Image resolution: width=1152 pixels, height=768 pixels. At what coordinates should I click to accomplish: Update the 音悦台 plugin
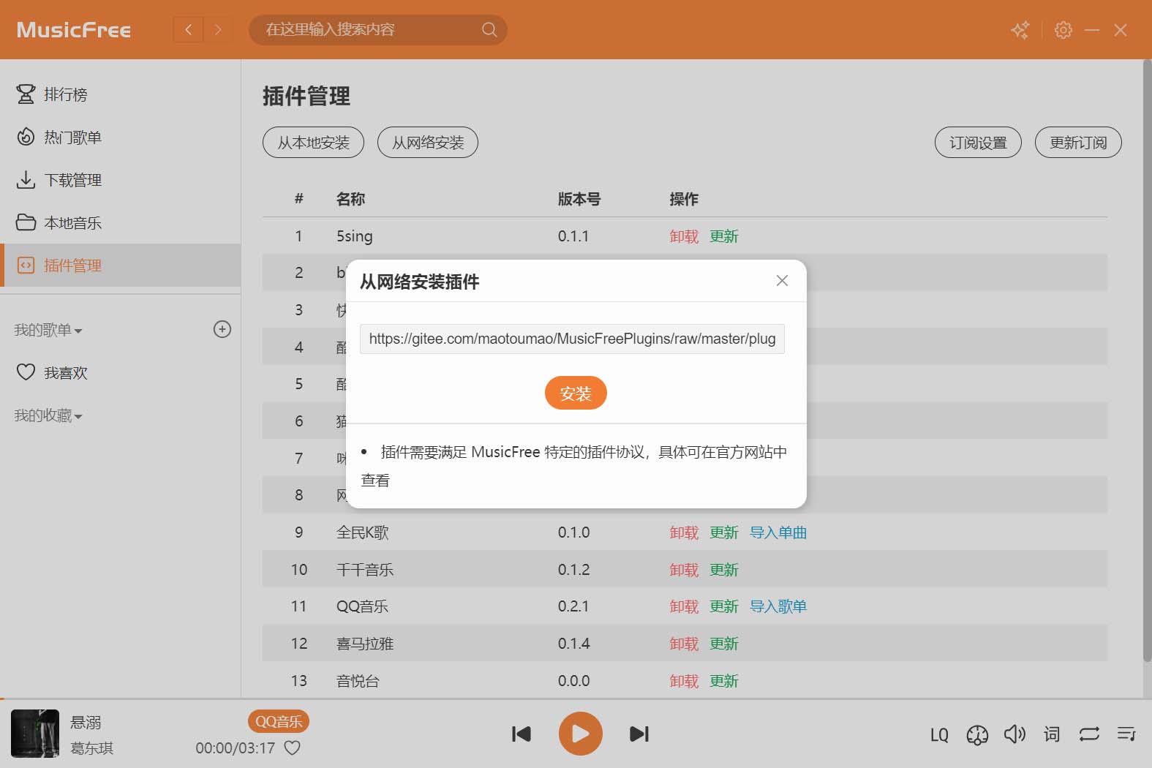coord(724,681)
